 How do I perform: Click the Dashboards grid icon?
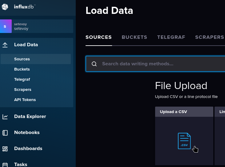[5, 149]
